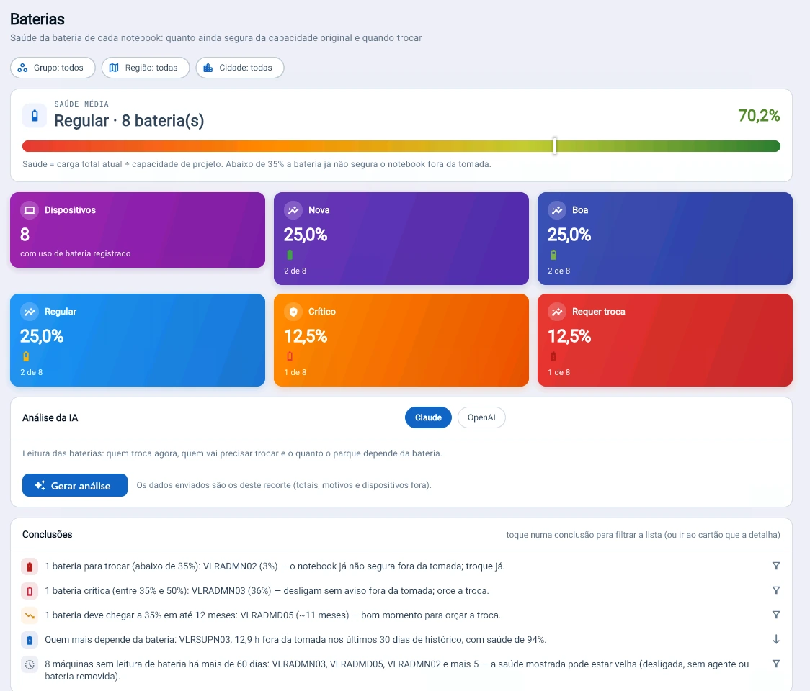Click the critical battery icon for VLRADMN03 conclusion
Image resolution: width=810 pixels, height=691 pixels.
[x=30, y=590]
